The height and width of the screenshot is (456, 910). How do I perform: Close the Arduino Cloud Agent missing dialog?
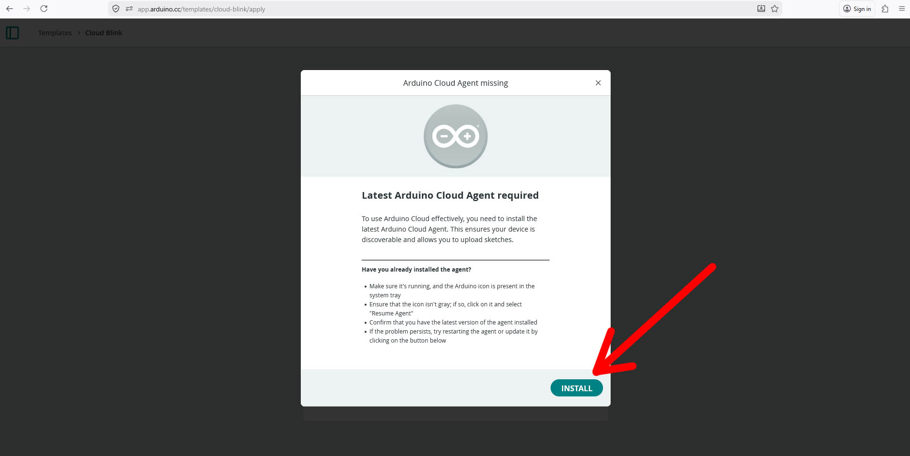click(598, 83)
